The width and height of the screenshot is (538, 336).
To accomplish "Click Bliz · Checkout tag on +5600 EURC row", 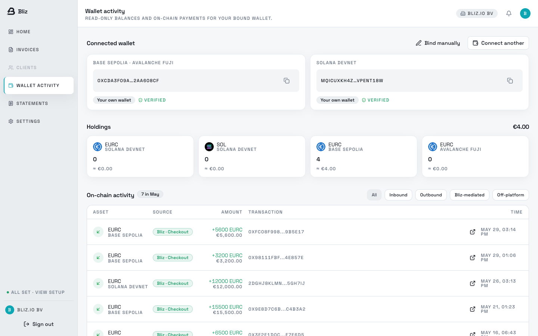I will 173,232.
